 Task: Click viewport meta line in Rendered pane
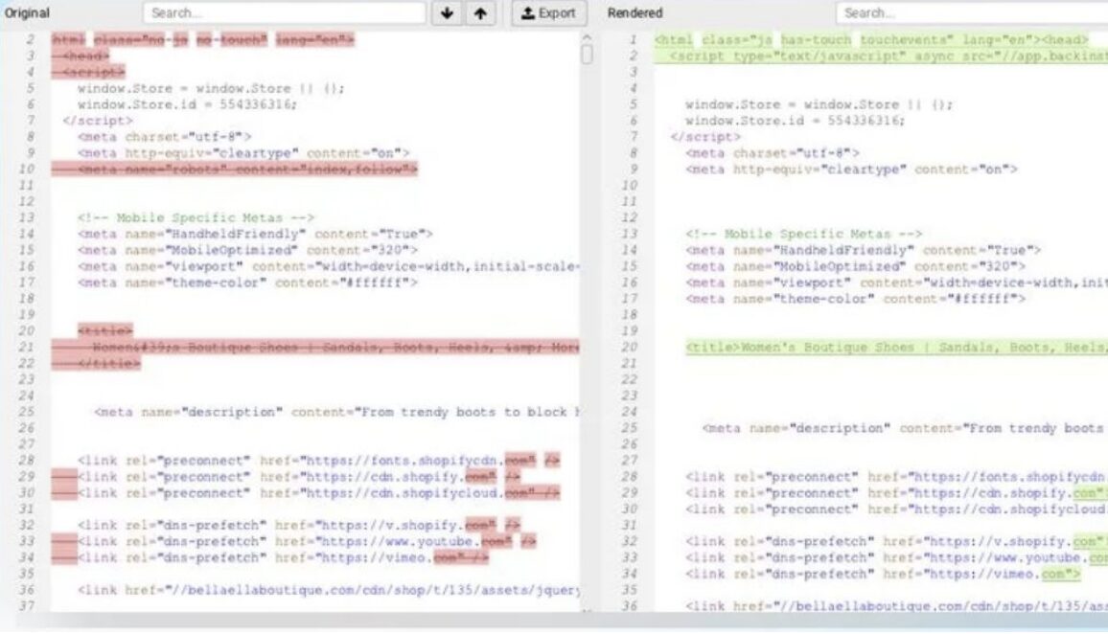pos(896,283)
